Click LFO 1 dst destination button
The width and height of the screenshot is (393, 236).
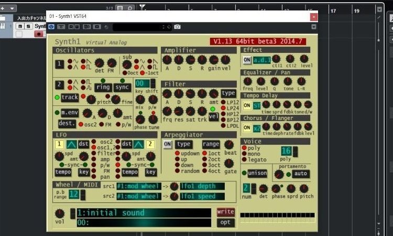(x=83, y=144)
